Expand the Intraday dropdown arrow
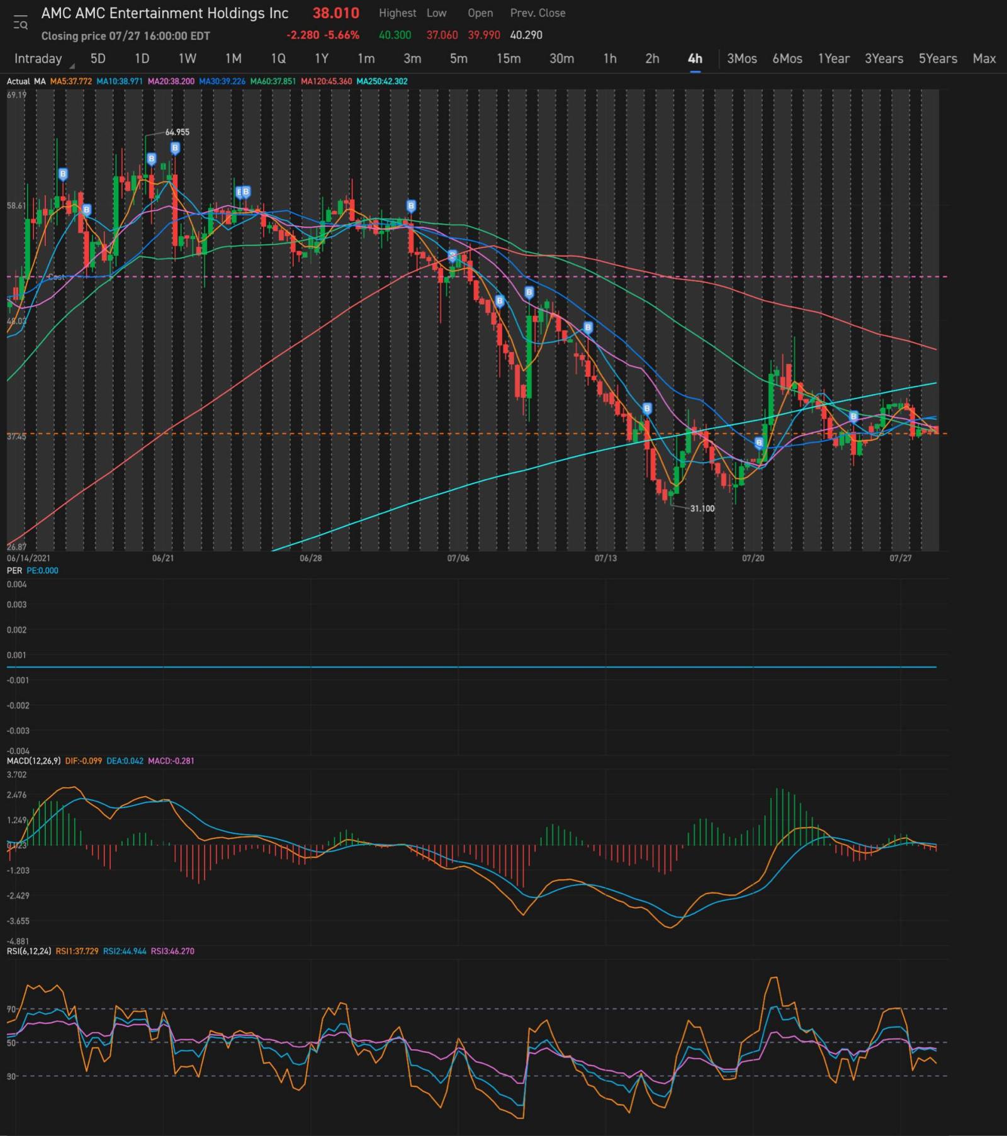 pyautogui.click(x=72, y=65)
